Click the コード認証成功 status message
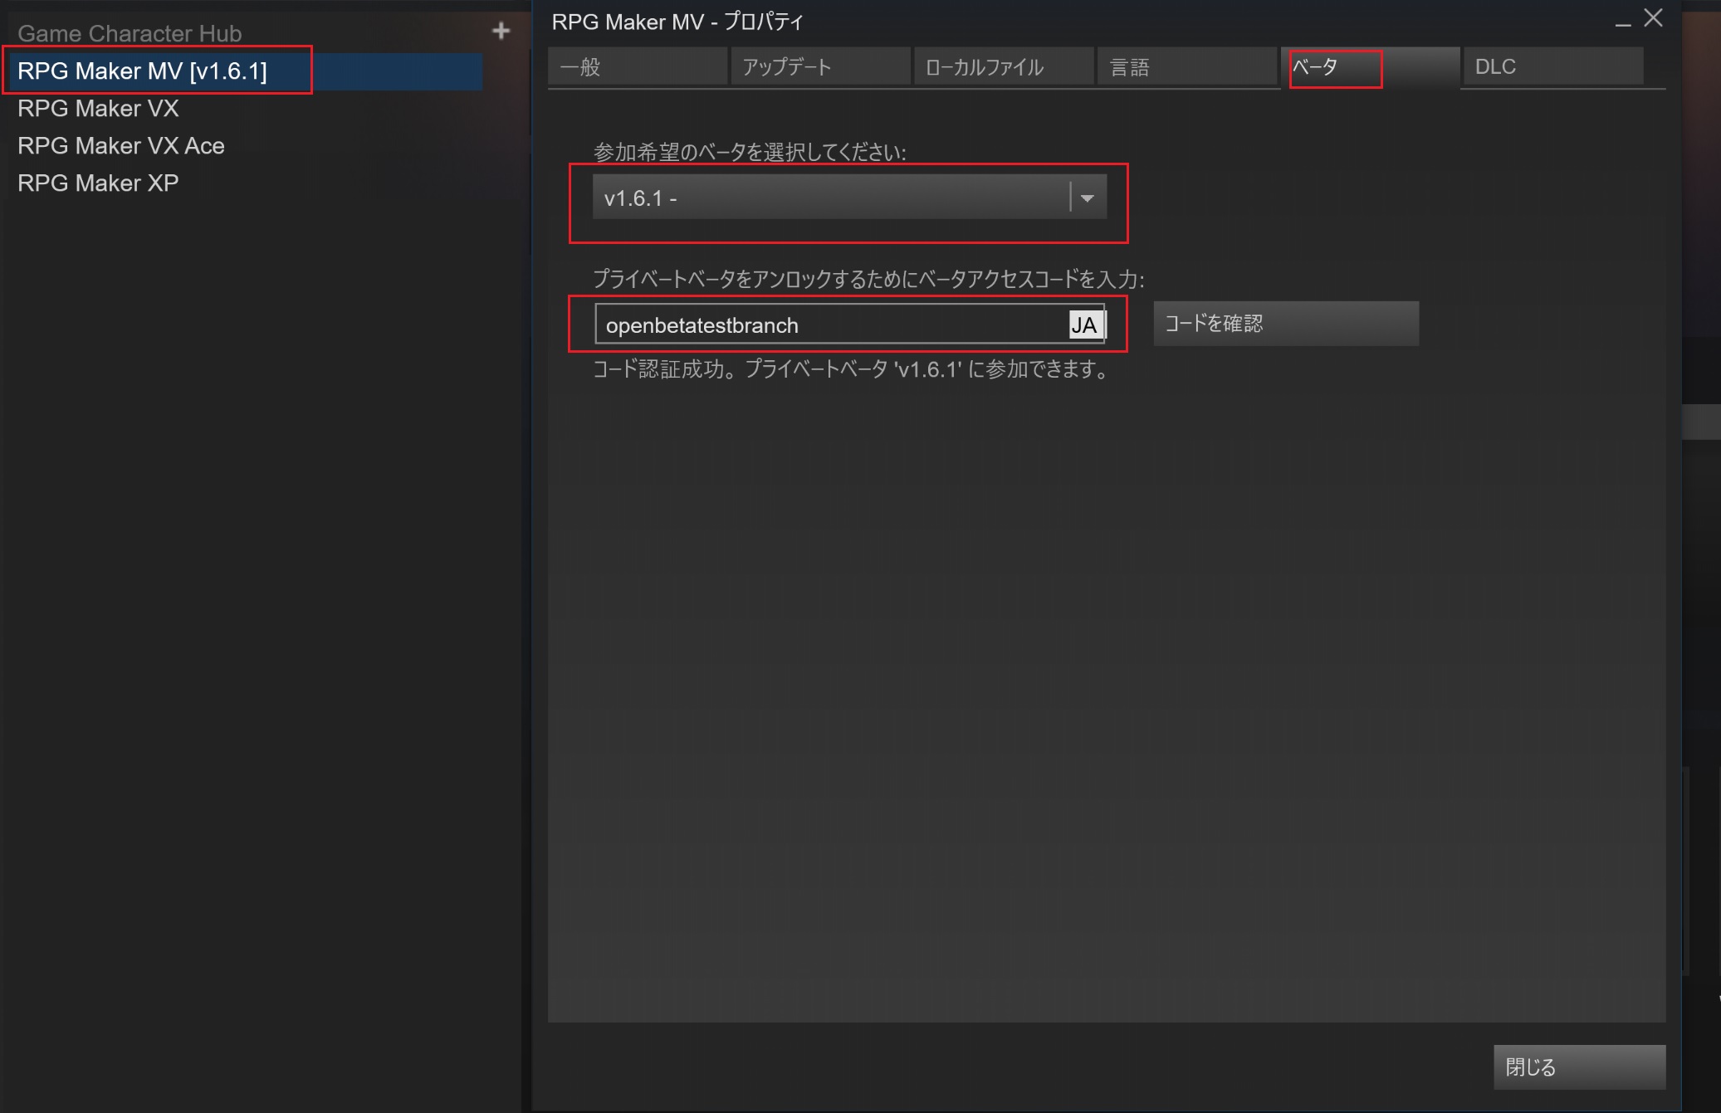The height and width of the screenshot is (1113, 1721). (x=852, y=369)
